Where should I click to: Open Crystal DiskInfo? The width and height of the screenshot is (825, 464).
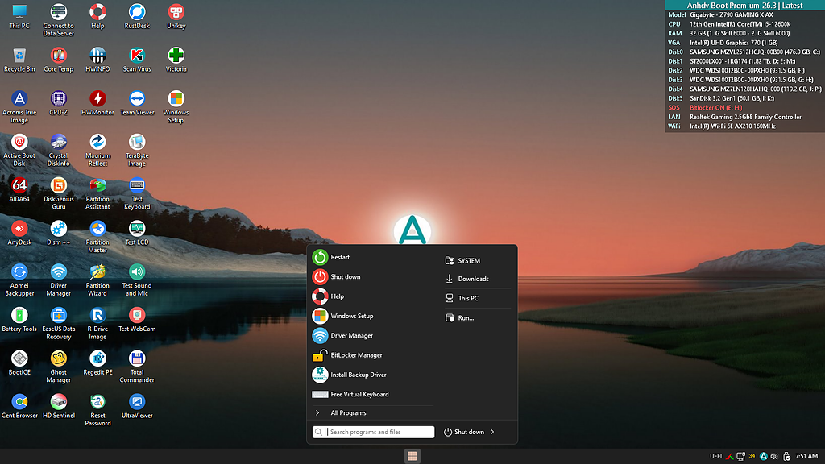[x=58, y=150]
